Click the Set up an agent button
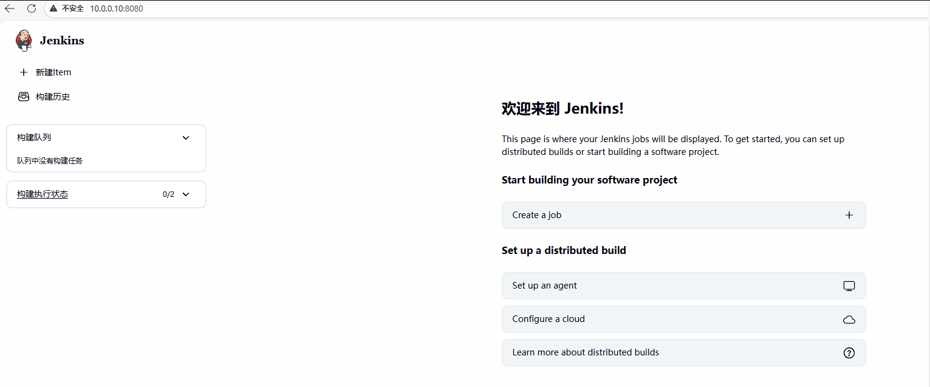Viewport: 930px width, 387px height. point(683,286)
